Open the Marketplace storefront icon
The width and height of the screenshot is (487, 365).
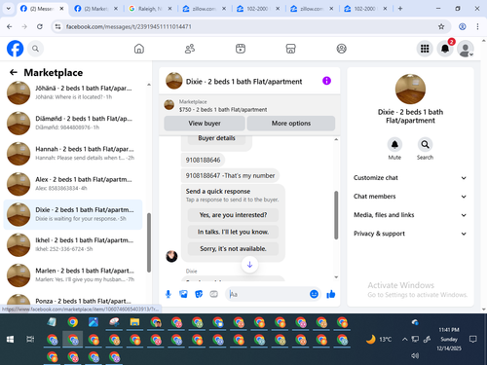[x=290, y=49]
